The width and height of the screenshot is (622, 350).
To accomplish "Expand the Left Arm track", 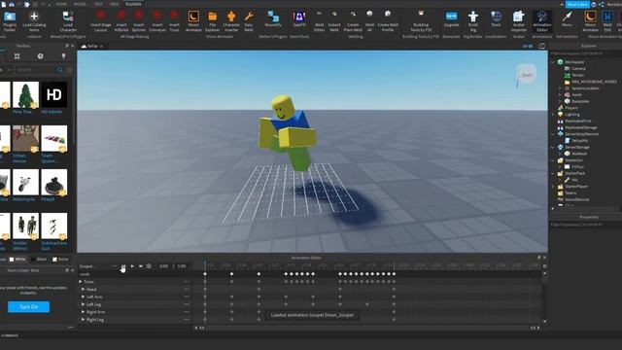I will click(x=83, y=297).
